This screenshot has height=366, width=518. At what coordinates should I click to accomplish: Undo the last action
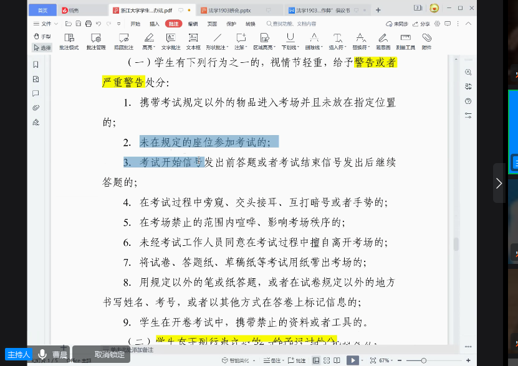click(x=98, y=24)
